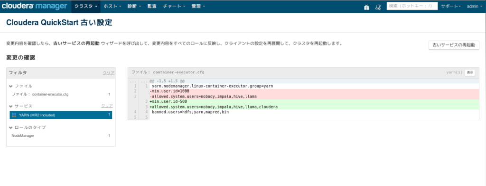
Task: Click the yarn(1) label in diff header
Action: pyautogui.click(x=454, y=72)
